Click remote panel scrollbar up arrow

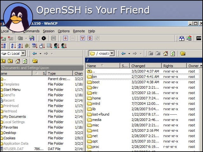click(x=201, y=66)
